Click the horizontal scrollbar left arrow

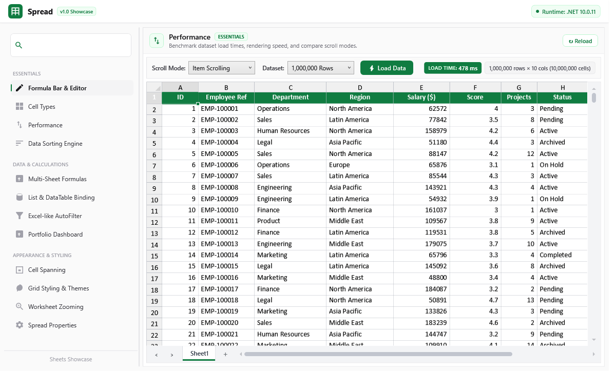pos(240,354)
